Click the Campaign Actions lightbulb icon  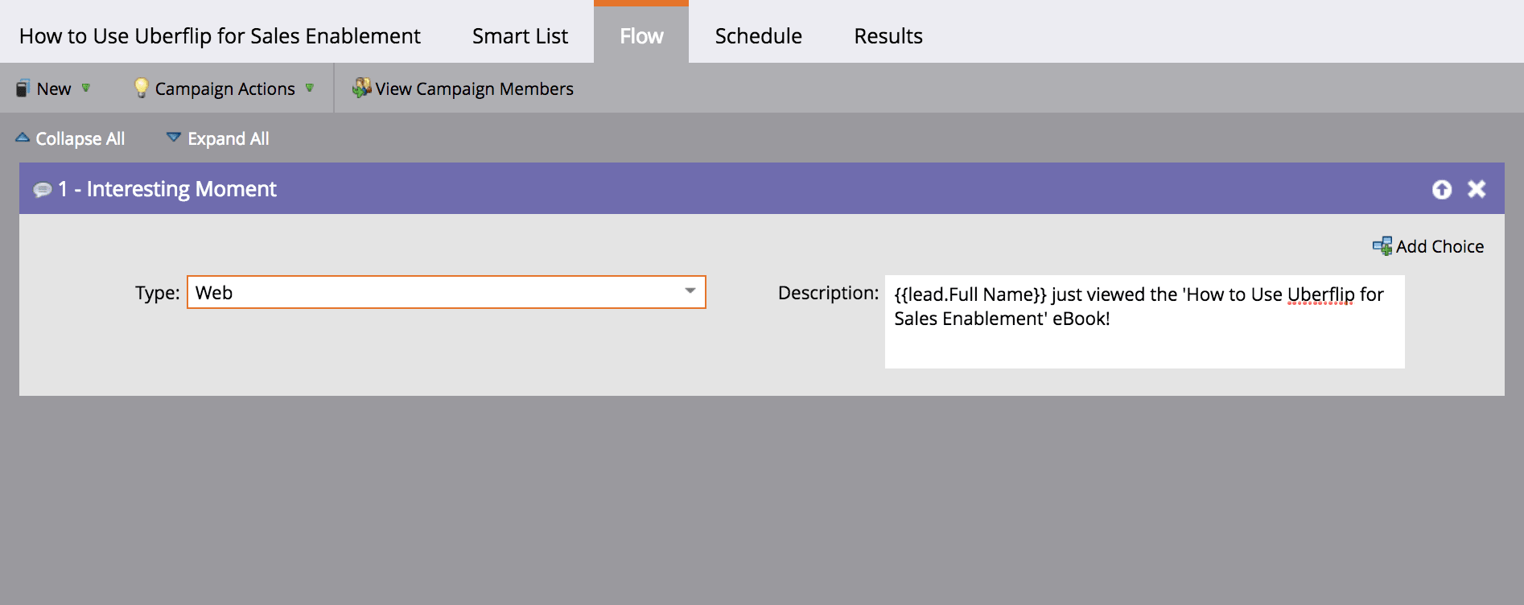click(141, 88)
